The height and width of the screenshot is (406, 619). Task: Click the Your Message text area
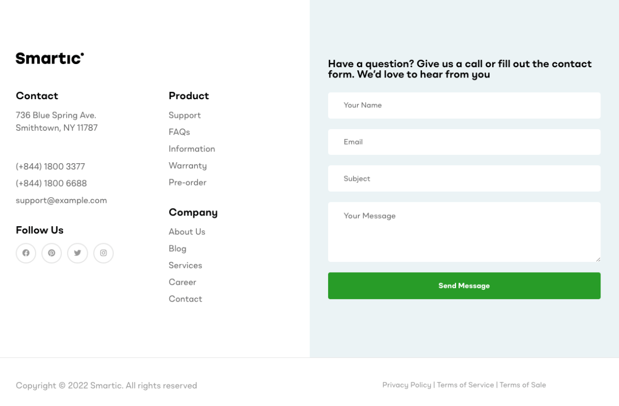coord(464,232)
